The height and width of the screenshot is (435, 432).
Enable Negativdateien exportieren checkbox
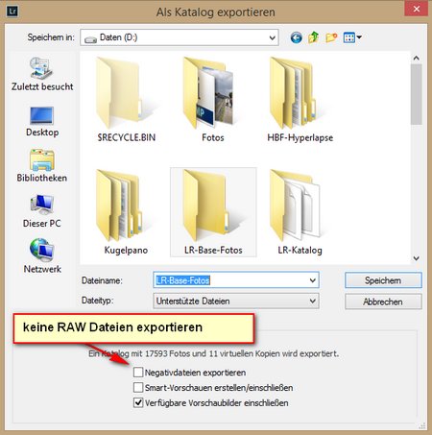coord(138,373)
